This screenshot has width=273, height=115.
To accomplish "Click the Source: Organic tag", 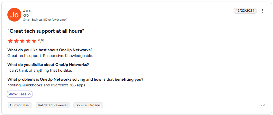I will 88,105.
